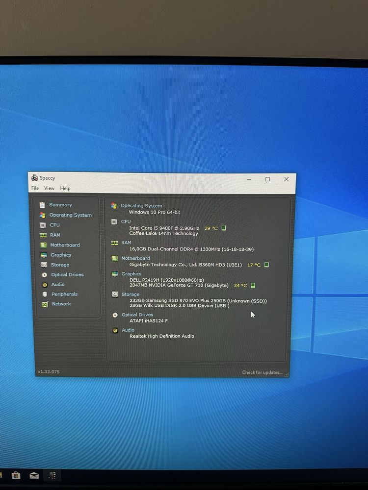Click the Optical Drives disc icon in sidebar
This screenshot has height=490, width=368.
click(45, 275)
